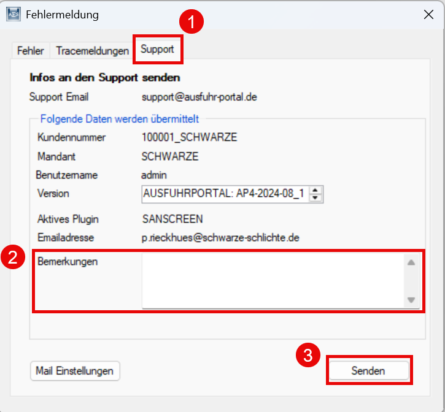Click the red number 3 badge
This screenshot has width=445, height=412.
pyautogui.click(x=308, y=356)
